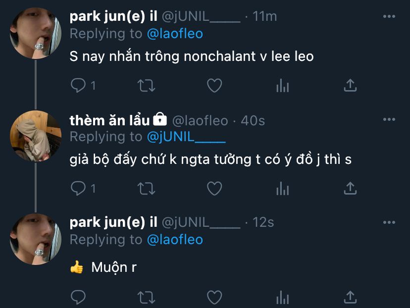410x308 pixels.
Task: Share the tweet by @laofleo
Action: (x=350, y=188)
